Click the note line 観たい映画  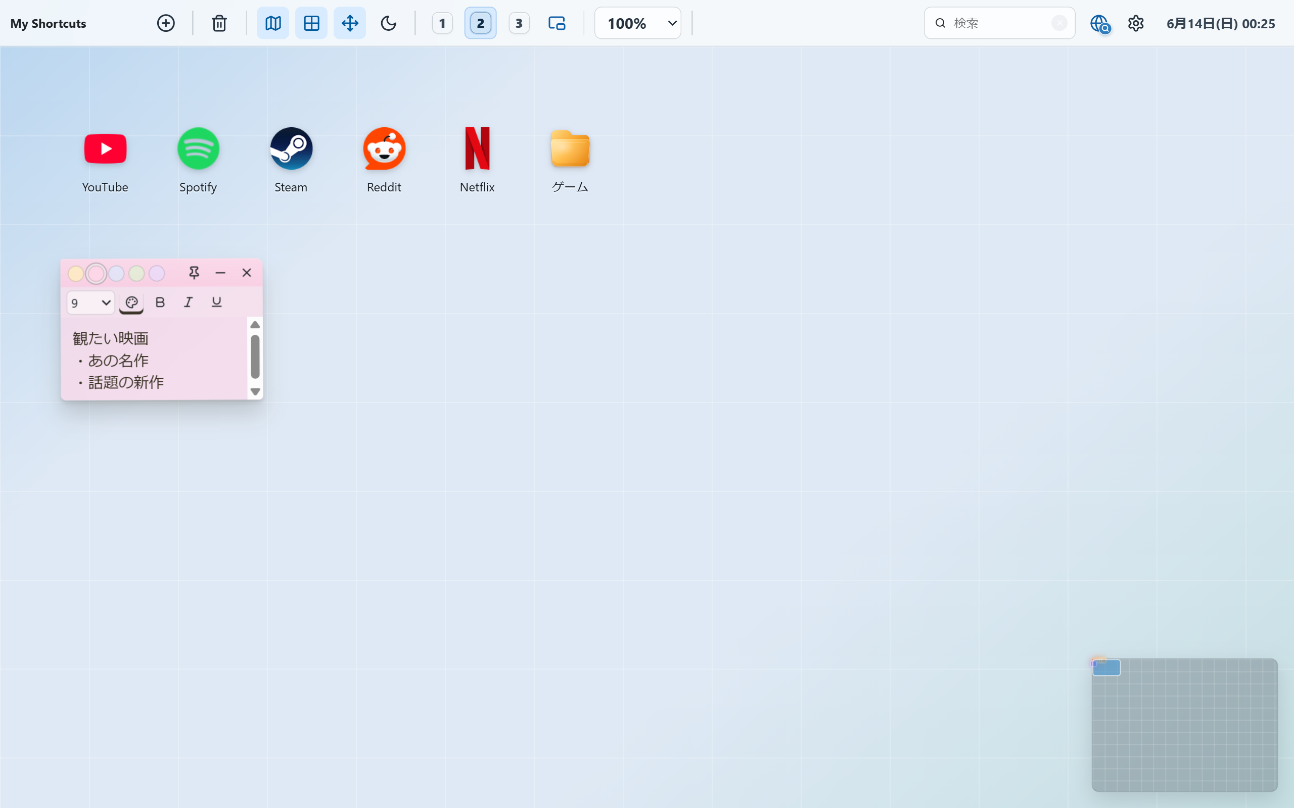tap(111, 339)
